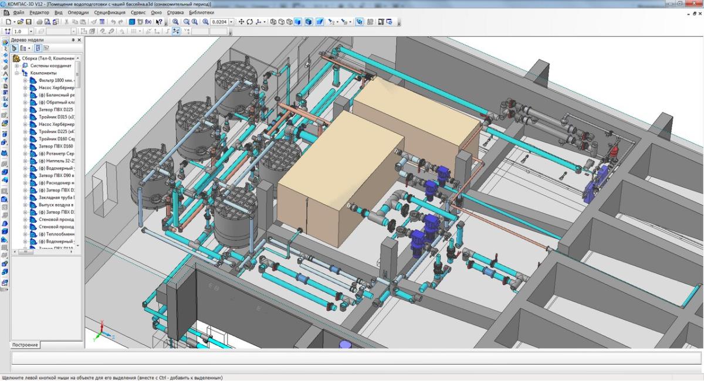Toggle wireframe display mode

tap(273, 22)
